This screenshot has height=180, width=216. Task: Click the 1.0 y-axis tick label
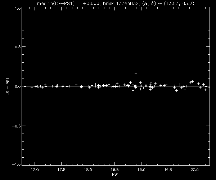(x=18, y=9)
